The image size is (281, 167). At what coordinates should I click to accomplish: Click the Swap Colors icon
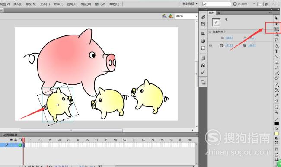276,142
